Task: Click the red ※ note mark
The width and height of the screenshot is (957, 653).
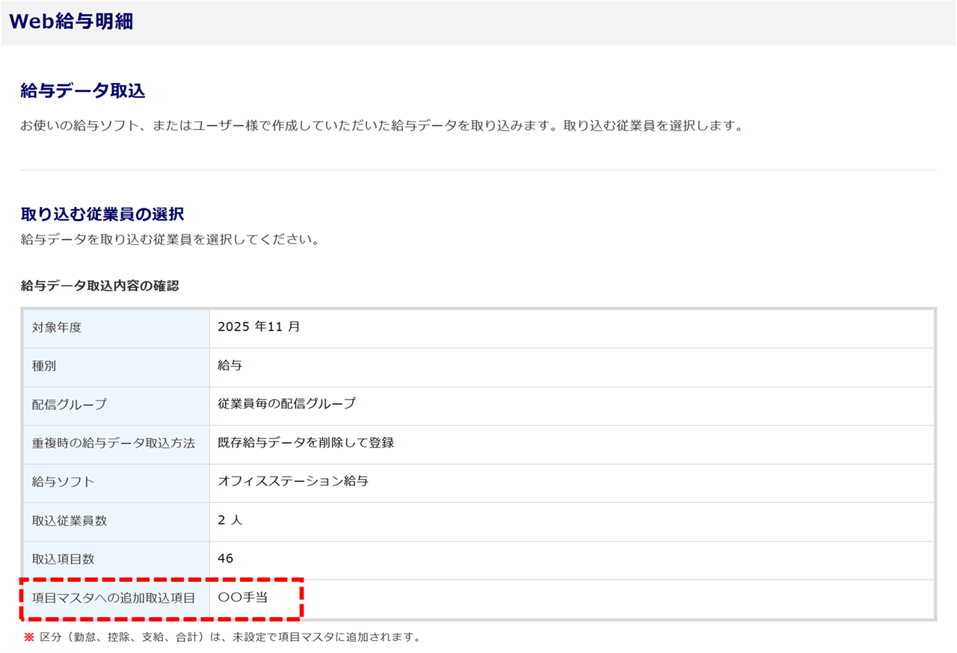Action: 29,638
